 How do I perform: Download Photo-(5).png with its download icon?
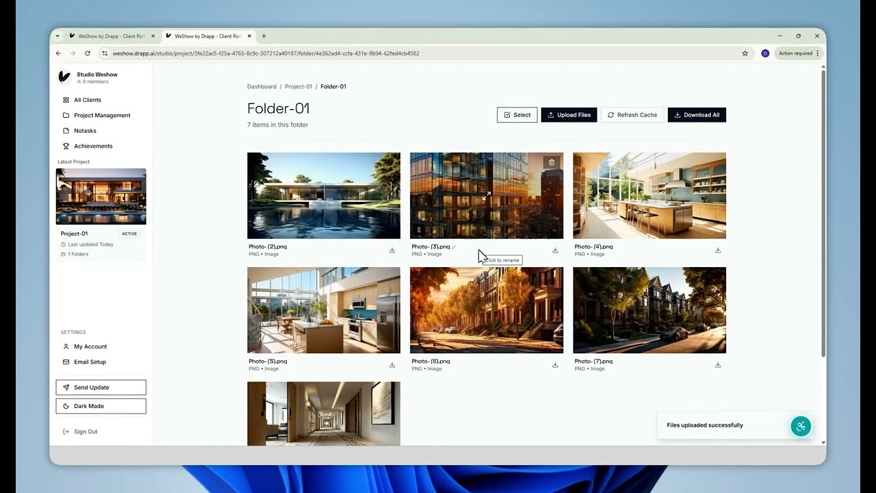(392, 365)
